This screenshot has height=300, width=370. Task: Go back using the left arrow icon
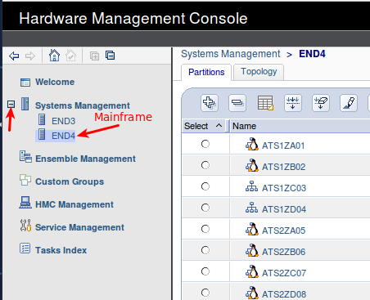14,56
